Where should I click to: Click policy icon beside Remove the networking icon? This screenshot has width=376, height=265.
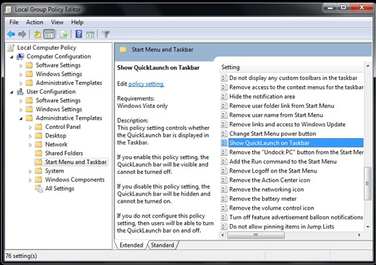point(224,189)
